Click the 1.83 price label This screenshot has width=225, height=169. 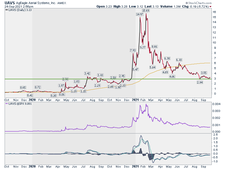pos(76,82)
